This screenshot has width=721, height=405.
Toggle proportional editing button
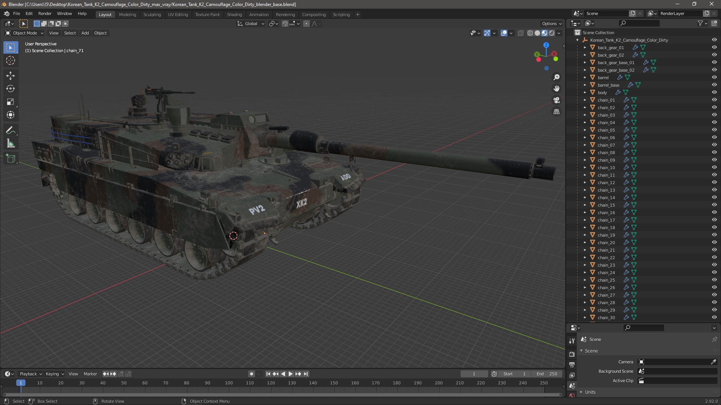coord(306,24)
